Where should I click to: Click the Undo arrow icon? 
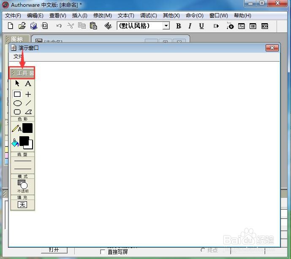click(59, 26)
